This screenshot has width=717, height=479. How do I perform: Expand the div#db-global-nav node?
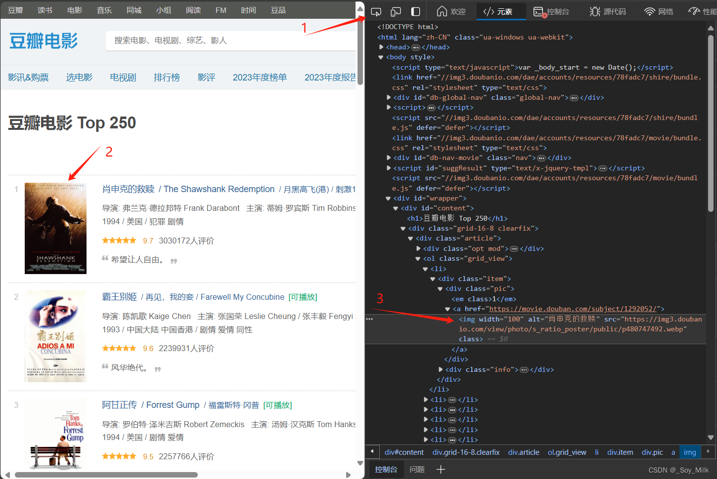tap(389, 97)
